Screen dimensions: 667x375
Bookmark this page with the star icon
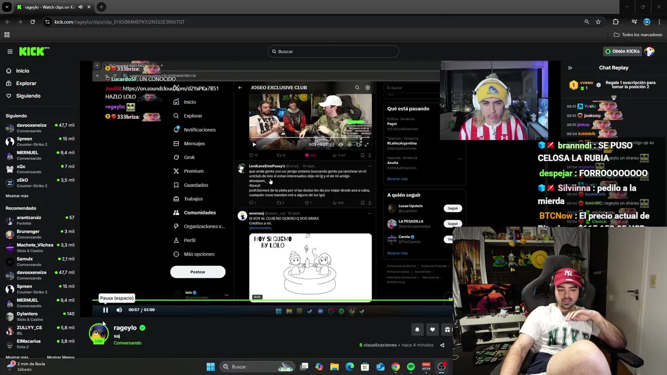pyautogui.click(x=598, y=22)
